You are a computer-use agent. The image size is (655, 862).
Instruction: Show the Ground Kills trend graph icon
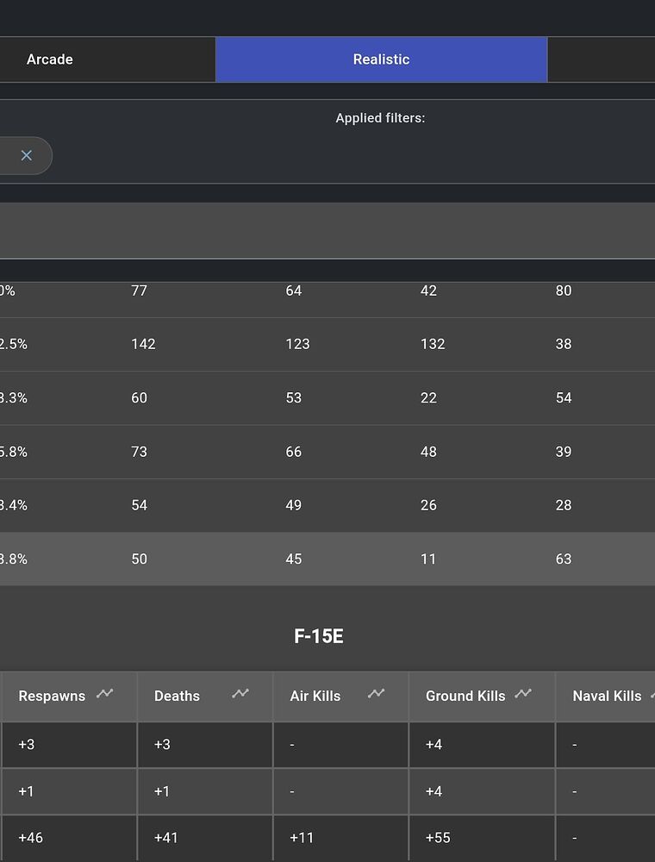[523, 694]
